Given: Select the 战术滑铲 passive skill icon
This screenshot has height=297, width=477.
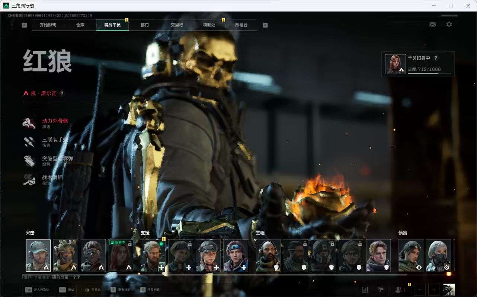Looking at the screenshot, I should (x=29, y=180).
